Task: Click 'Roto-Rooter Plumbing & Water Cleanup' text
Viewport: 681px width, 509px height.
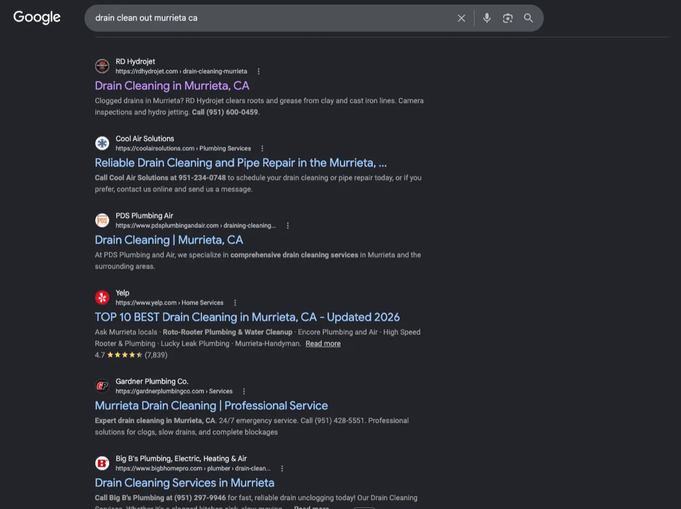Action: (x=228, y=333)
